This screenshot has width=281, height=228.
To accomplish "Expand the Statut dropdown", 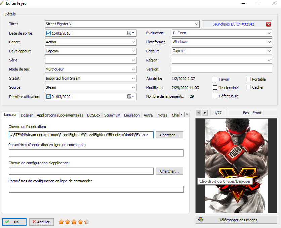I will tap(133, 78).
